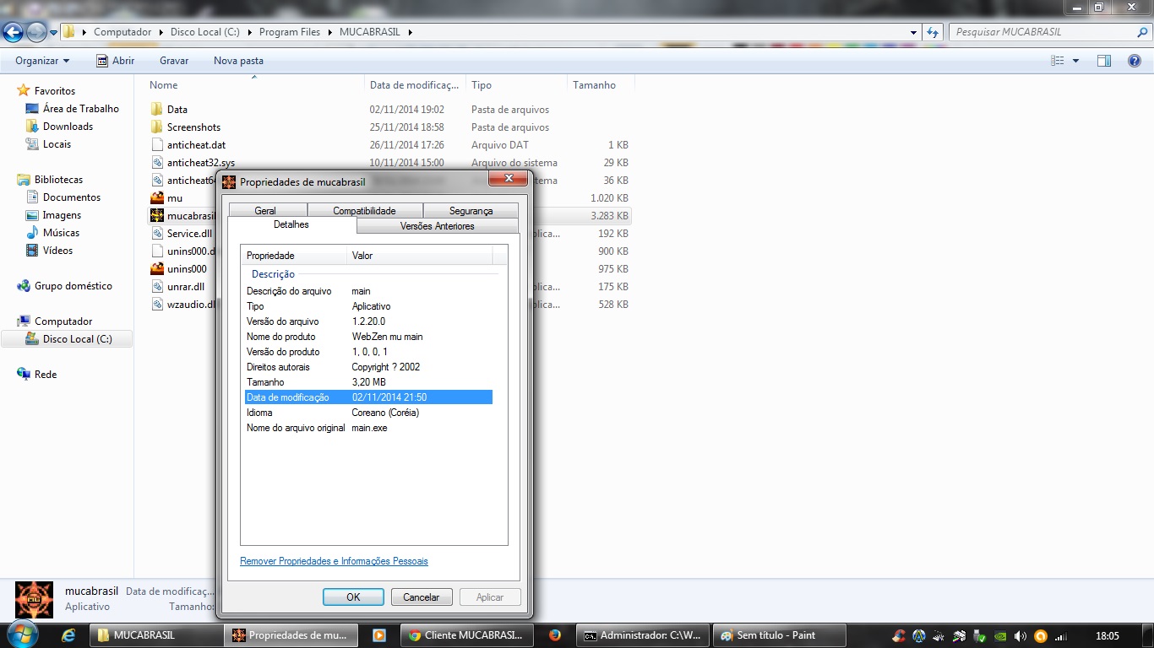The image size is (1154, 648).
Task: Open the Screenshots folder icon
Action: click(x=156, y=127)
